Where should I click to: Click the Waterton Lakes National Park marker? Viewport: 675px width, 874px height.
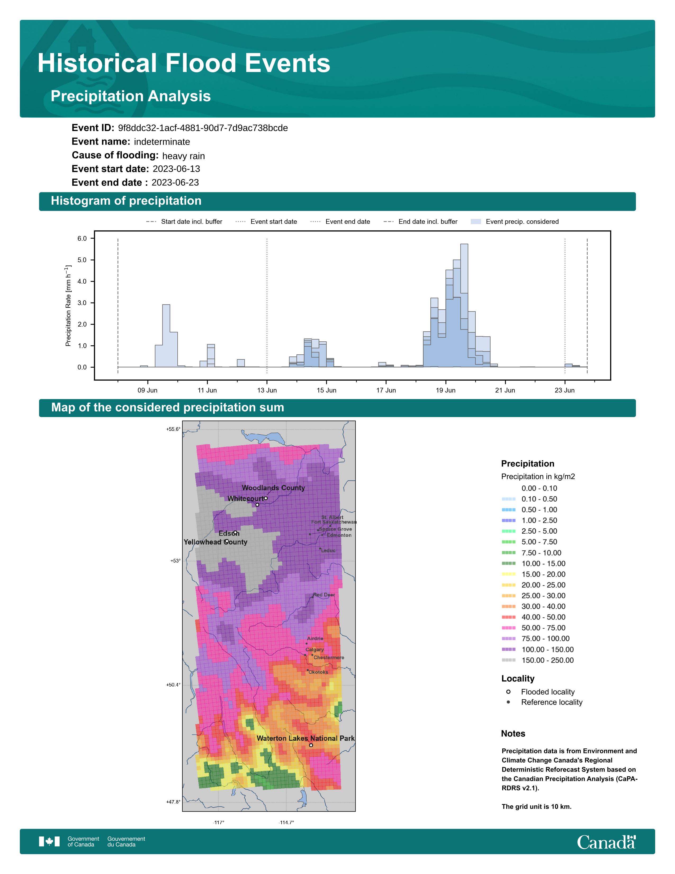(x=311, y=745)
